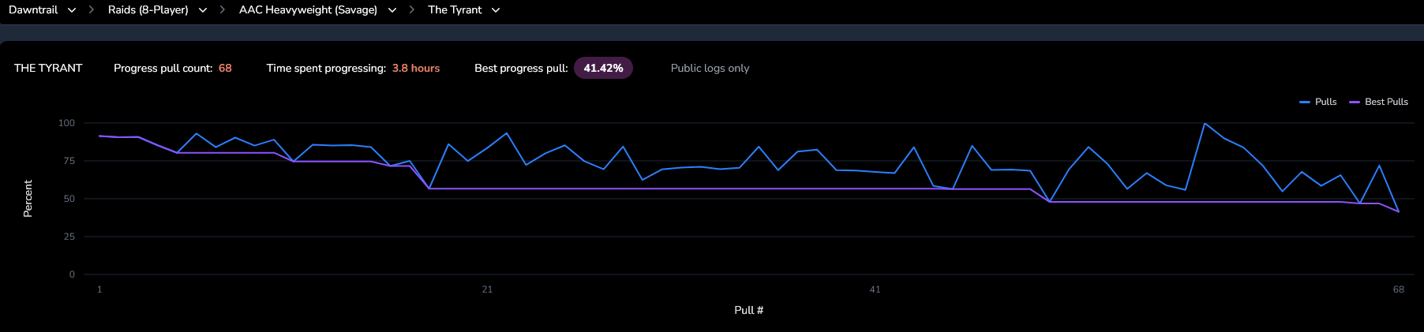The image size is (1424, 332).
Task: Click x-axis label 41
Action: click(x=875, y=289)
